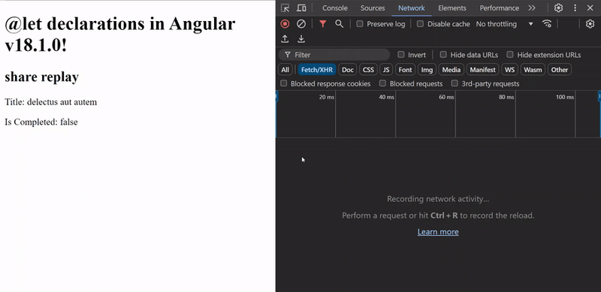Check Hide data URLs
Image resolution: width=601 pixels, height=292 pixels.
[x=443, y=54]
